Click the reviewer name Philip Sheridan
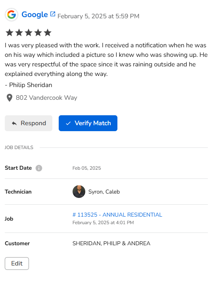Image resolution: width=213 pixels, height=281 pixels. 31,85
